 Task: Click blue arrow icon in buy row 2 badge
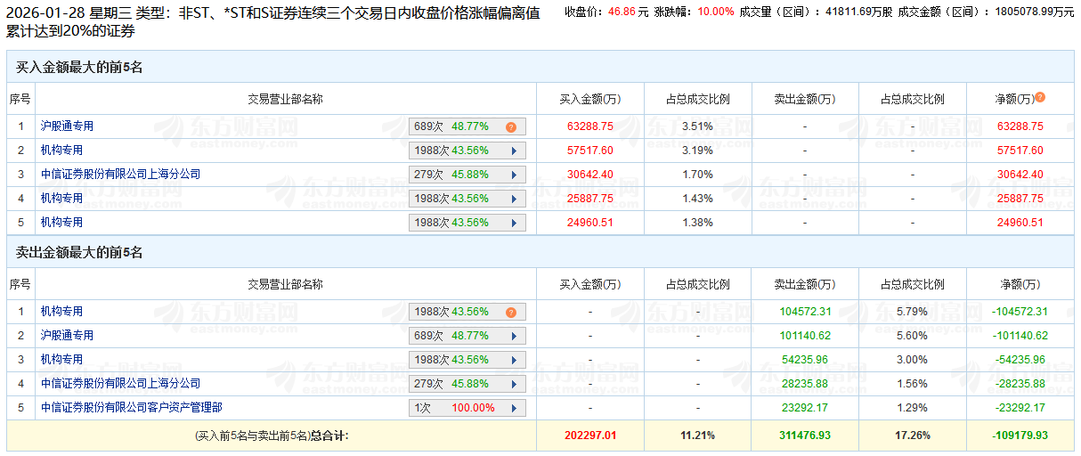coord(514,151)
